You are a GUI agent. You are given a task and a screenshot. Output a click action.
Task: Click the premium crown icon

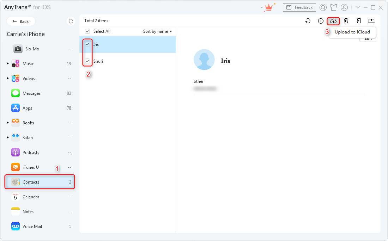click(268, 7)
